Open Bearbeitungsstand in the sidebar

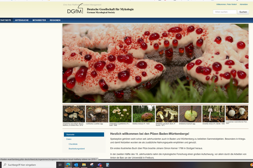(76, 149)
